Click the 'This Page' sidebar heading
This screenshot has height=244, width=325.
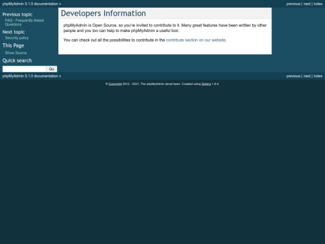(13, 46)
